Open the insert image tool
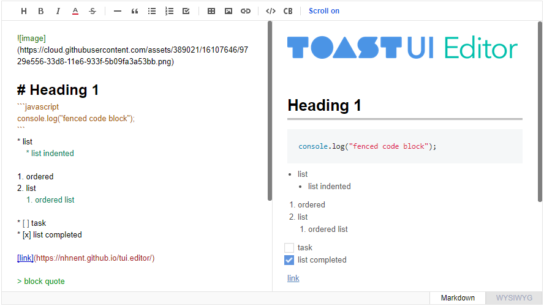The image size is (544, 306). (229, 11)
